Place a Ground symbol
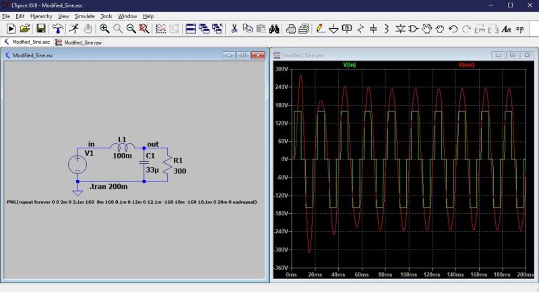The height and width of the screenshot is (292, 539). [x=334, y=29]
